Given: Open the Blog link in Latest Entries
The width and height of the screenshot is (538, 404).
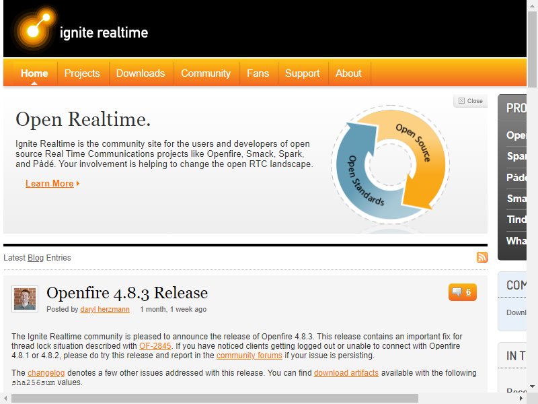Looking at the screenshot, I should [x=36, y=258].
